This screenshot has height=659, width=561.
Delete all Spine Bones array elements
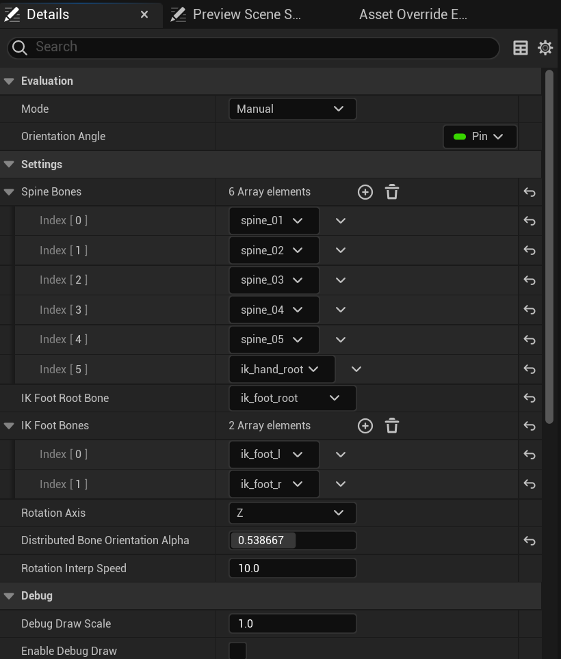coord(392,192)
